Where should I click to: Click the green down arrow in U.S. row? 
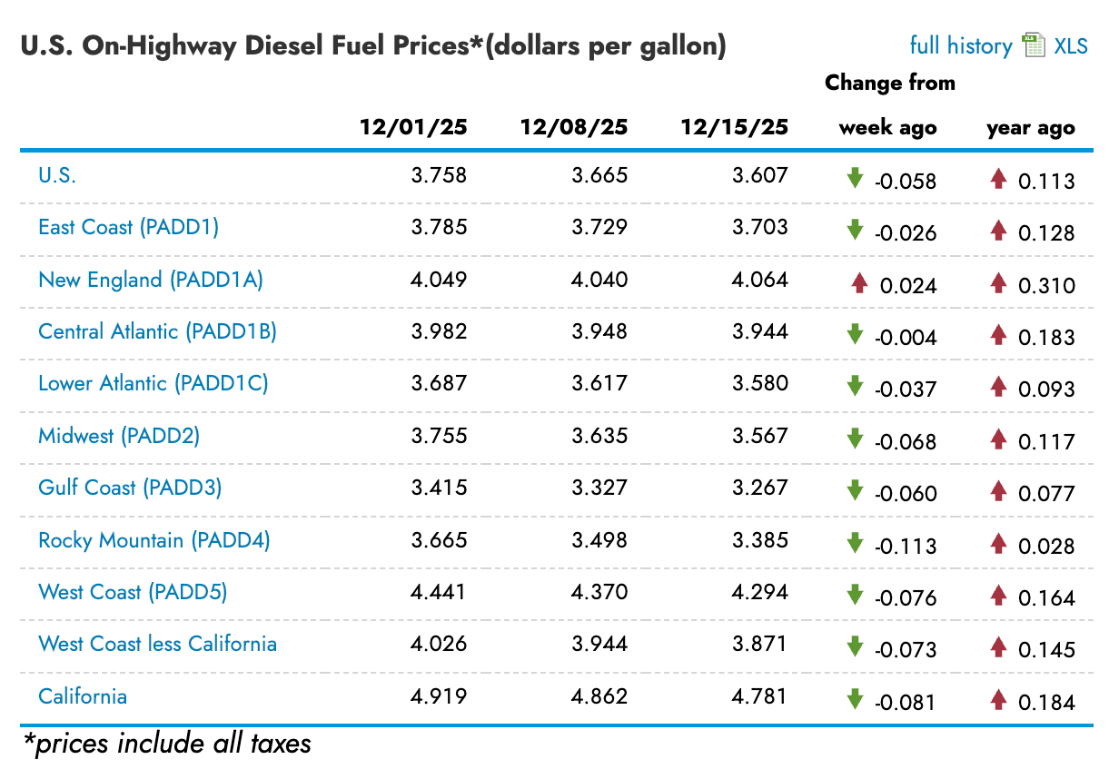(855, 178)
